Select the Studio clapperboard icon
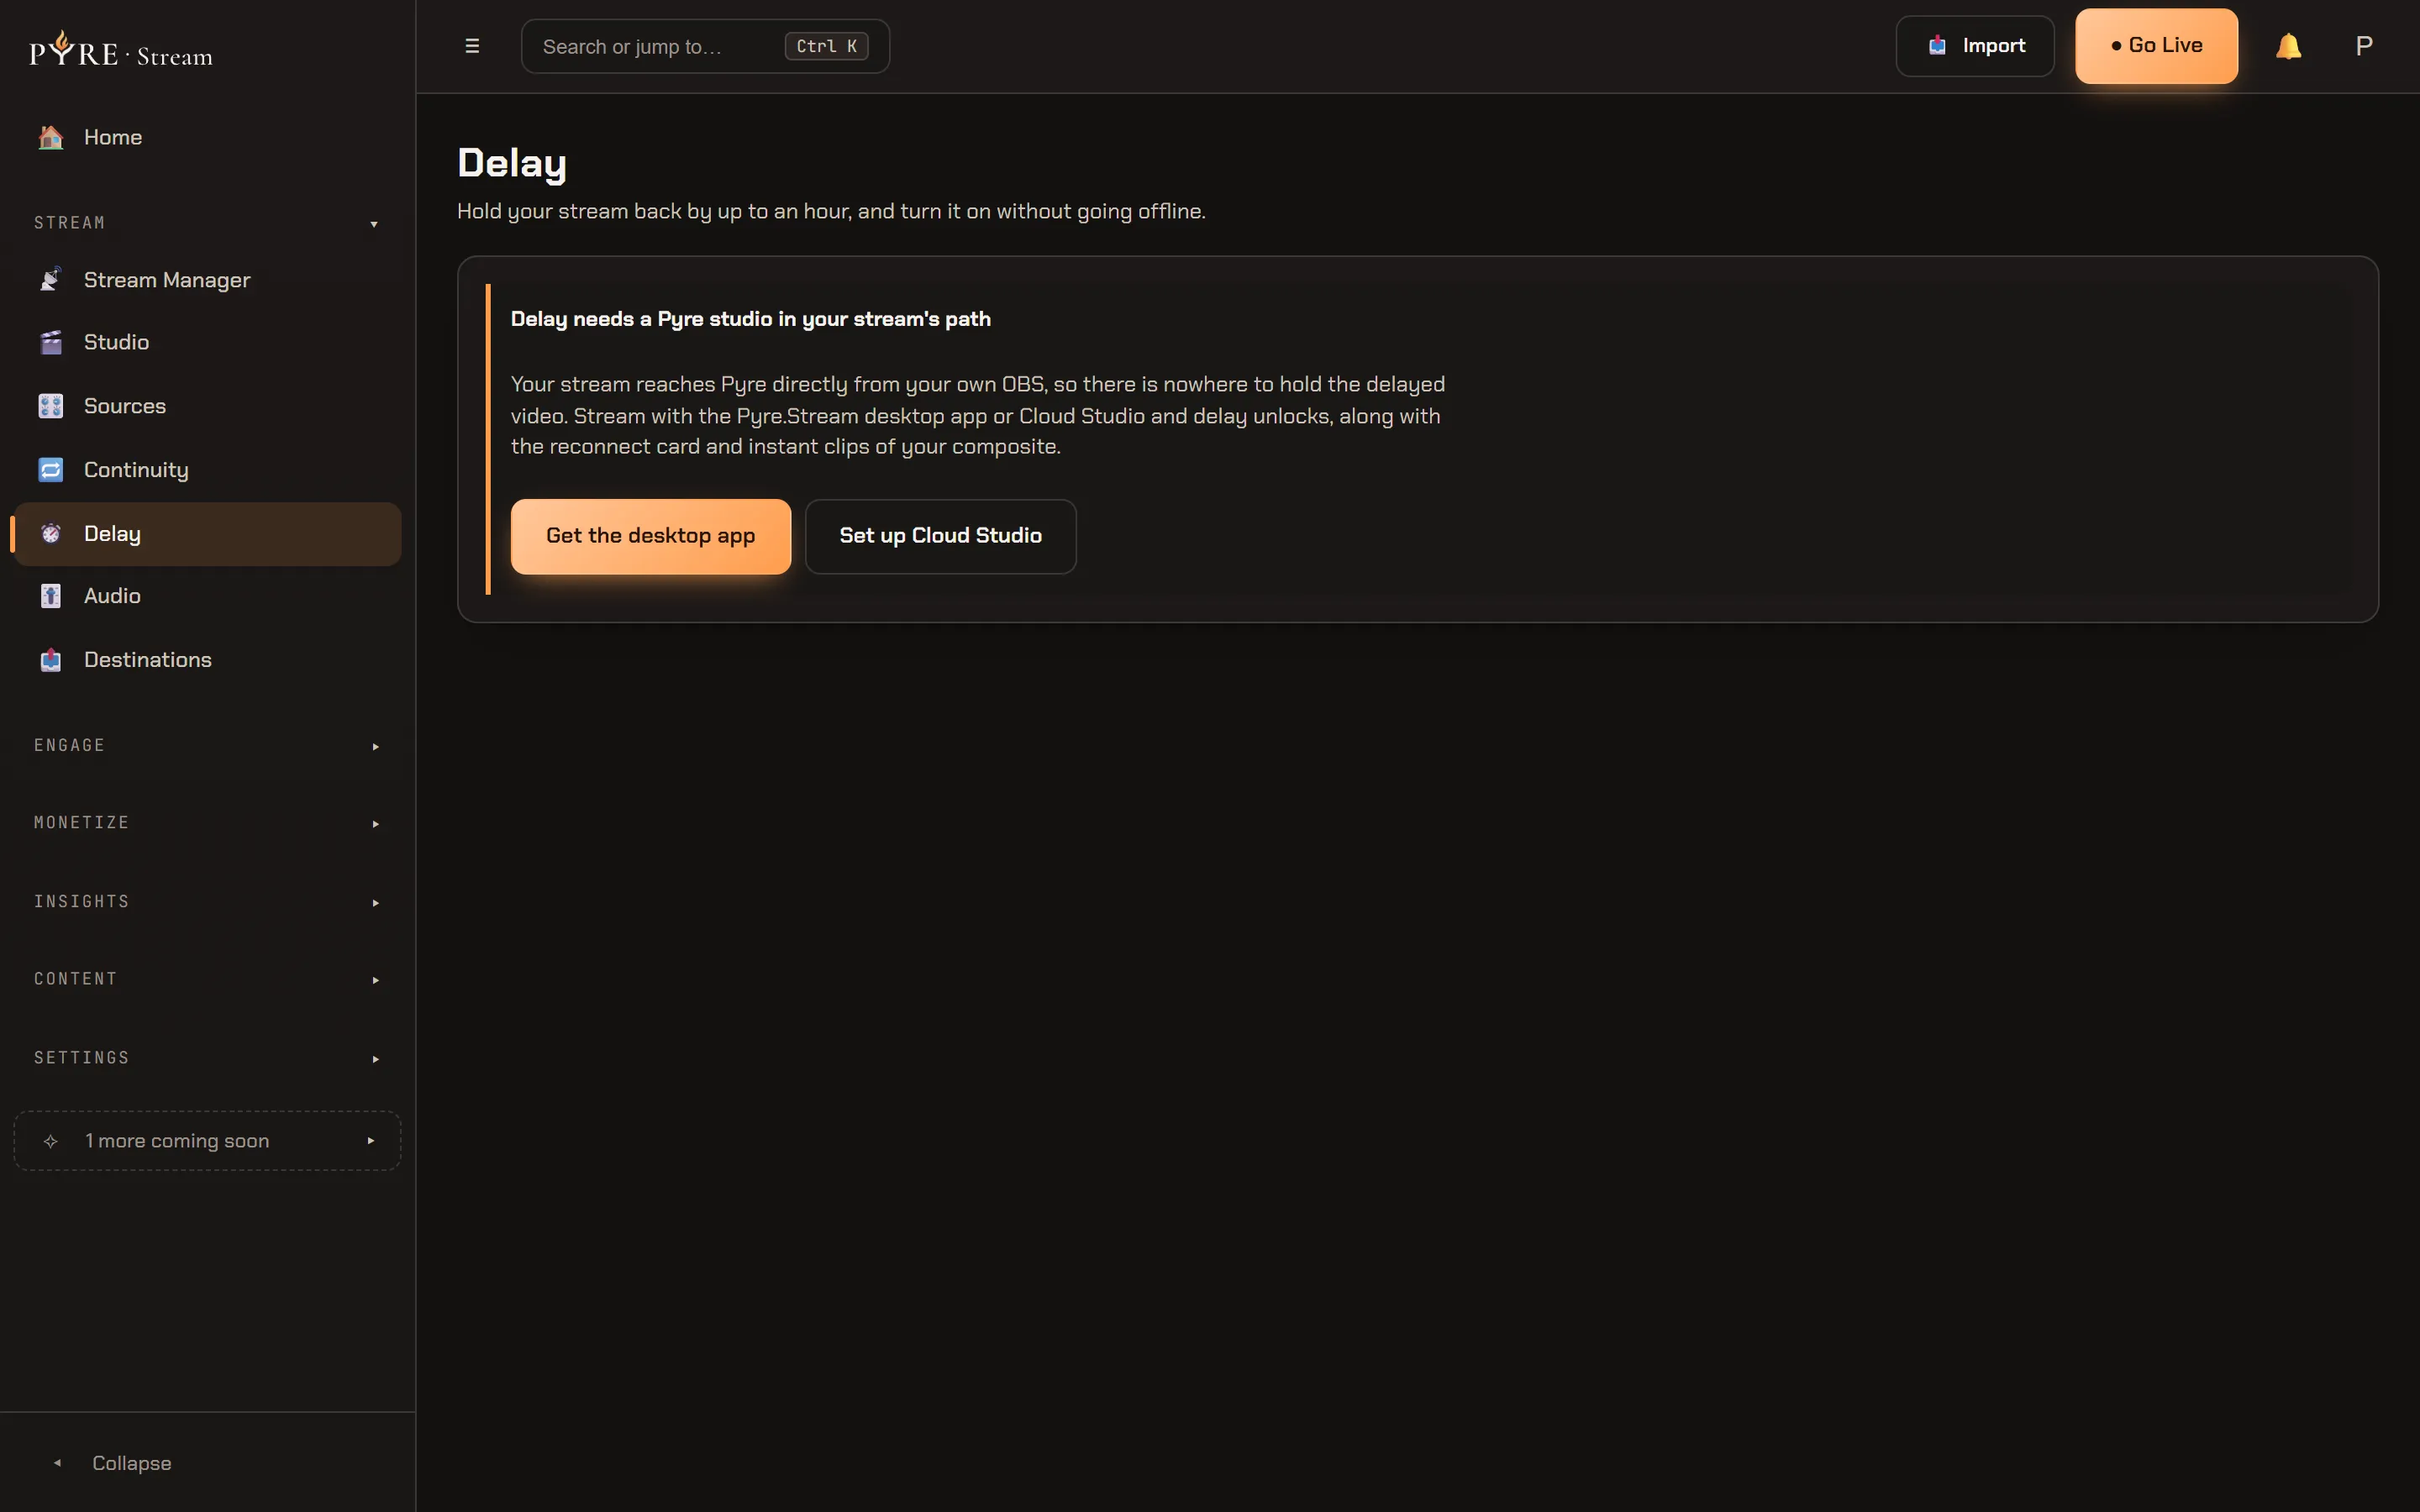This screenshot has height=1512, width=2420. (x=51, y=342)
